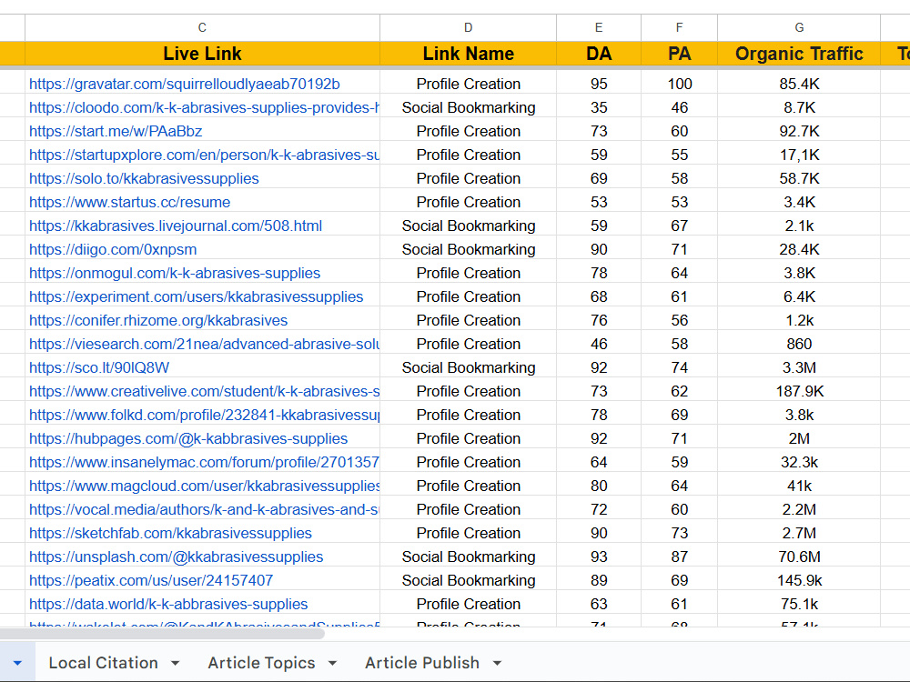Open the creativelive.com student link
This screenshot has width=910, height=682.
pos(204,391)
